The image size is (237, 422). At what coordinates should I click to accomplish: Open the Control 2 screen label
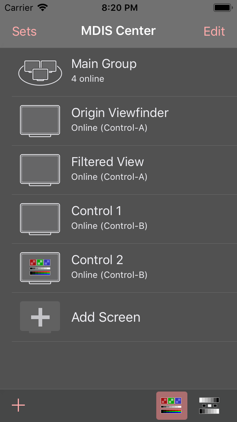click(x=97, y=260)
